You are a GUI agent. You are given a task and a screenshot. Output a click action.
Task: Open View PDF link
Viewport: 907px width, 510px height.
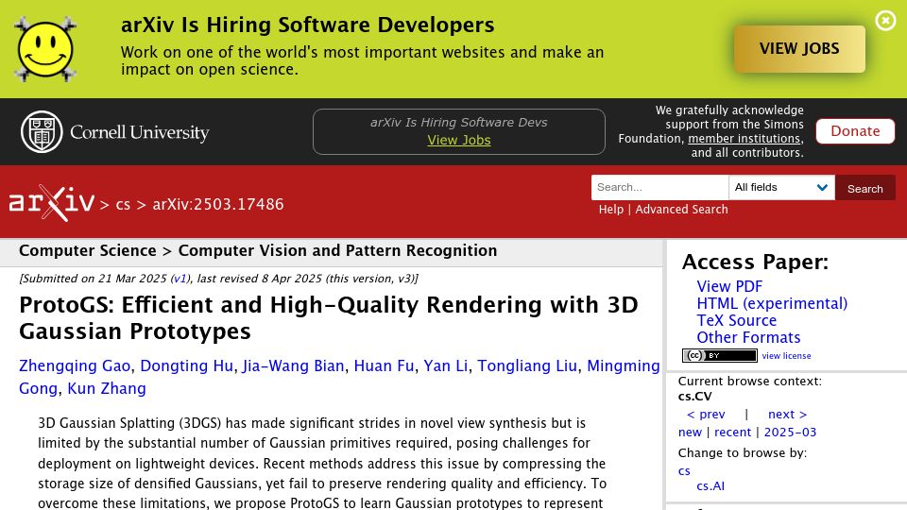[x=729, y=286]
